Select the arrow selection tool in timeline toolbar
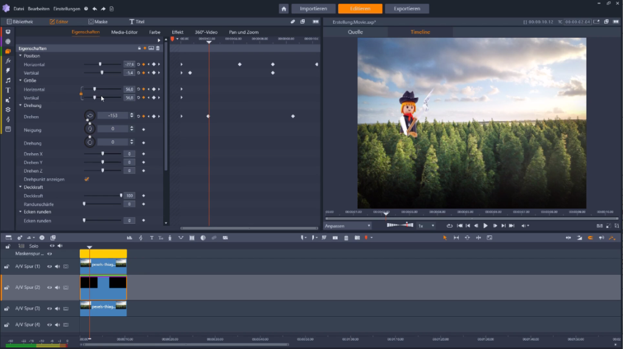The image size is (623, 349). point(445,238)
